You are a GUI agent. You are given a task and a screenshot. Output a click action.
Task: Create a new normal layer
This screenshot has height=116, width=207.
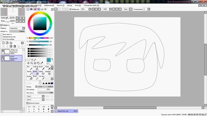3,43
